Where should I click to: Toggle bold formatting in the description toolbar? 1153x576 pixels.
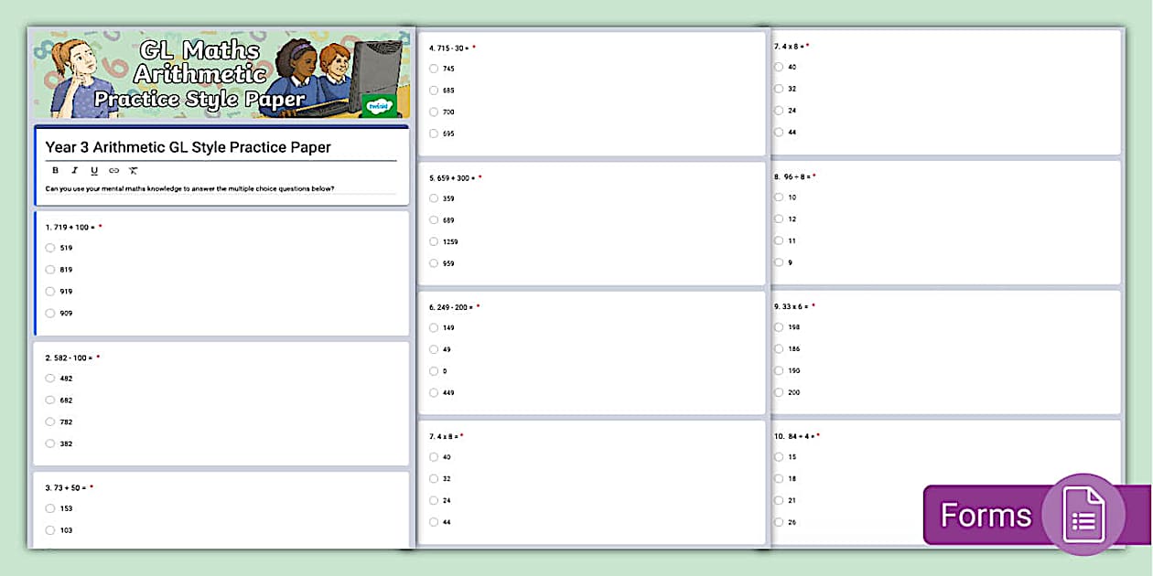(x=55, y=170)
